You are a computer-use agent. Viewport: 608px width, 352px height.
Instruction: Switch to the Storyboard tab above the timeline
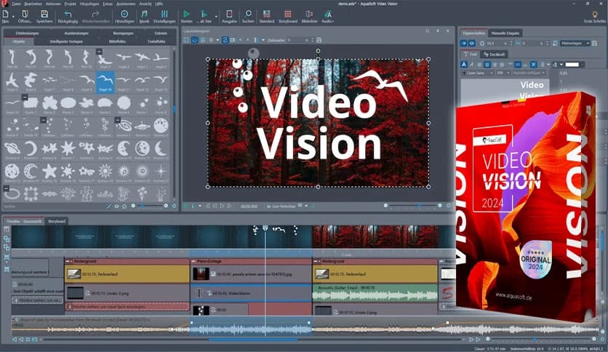point(57,221)
